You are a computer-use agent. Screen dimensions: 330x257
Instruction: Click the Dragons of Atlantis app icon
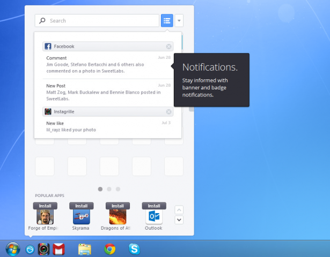[118, 216]
